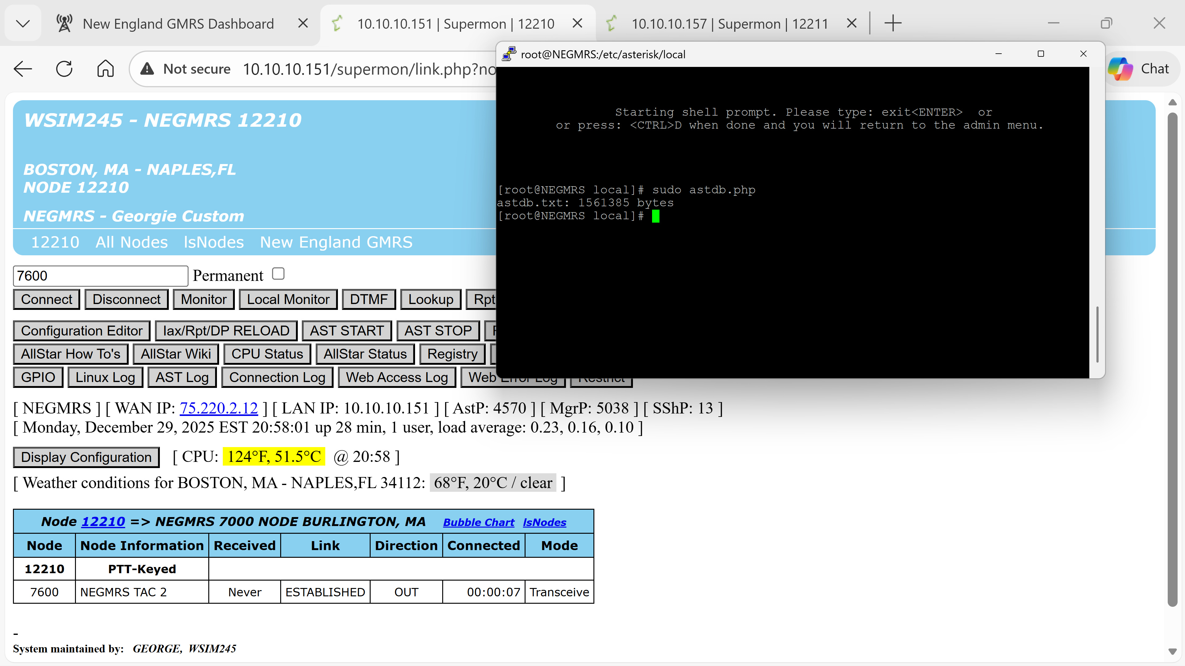Click the page vertical scrollbar
This screenshot has height=666, width=1185.
pyautogui.click(x=1172, y=359)
